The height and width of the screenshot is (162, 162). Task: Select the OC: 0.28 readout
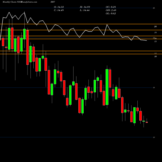point(111,7)
